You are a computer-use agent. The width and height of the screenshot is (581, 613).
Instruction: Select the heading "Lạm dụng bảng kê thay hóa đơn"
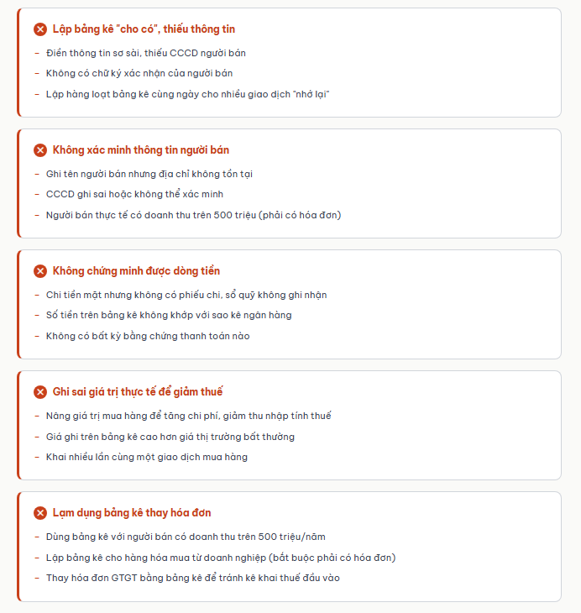coord(131,513)
